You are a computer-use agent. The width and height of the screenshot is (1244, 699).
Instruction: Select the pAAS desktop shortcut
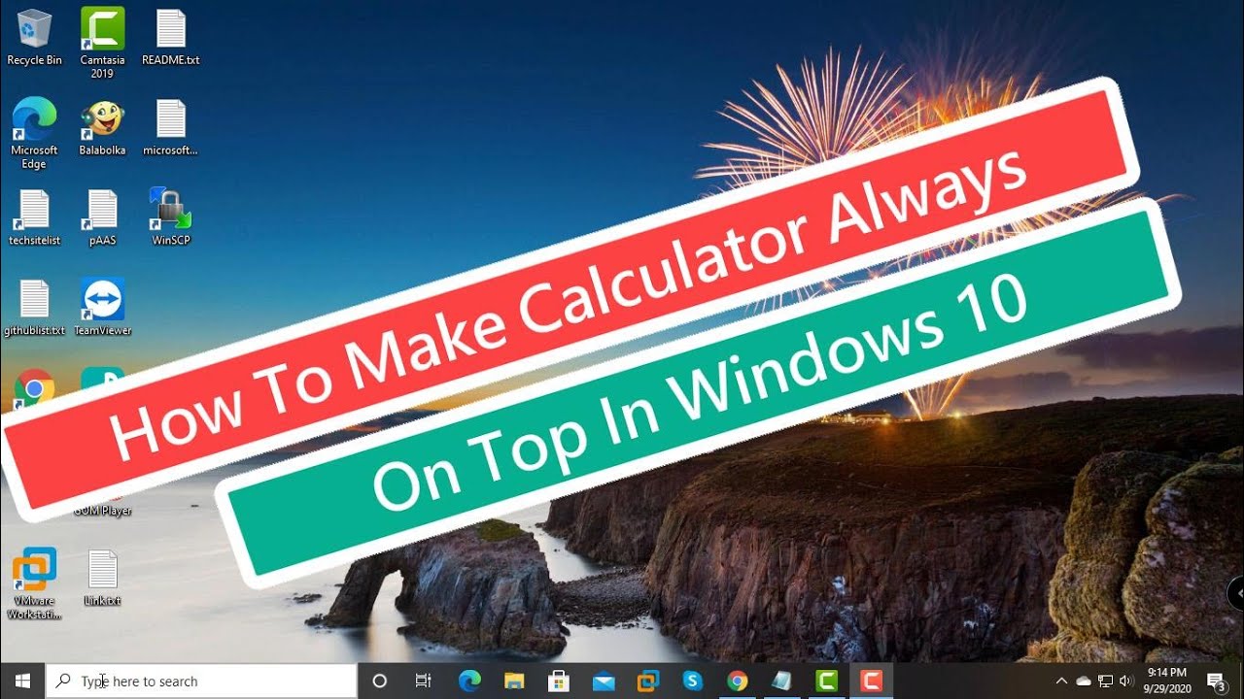[102, 217]
